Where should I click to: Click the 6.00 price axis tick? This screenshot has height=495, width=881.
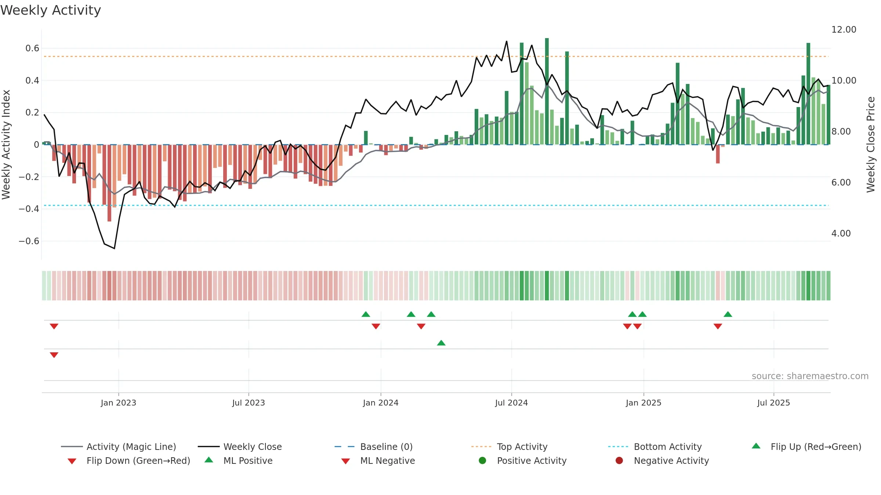click(841, 182)
